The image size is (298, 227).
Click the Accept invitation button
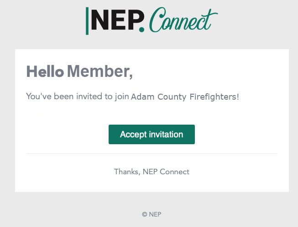[152, 134]
